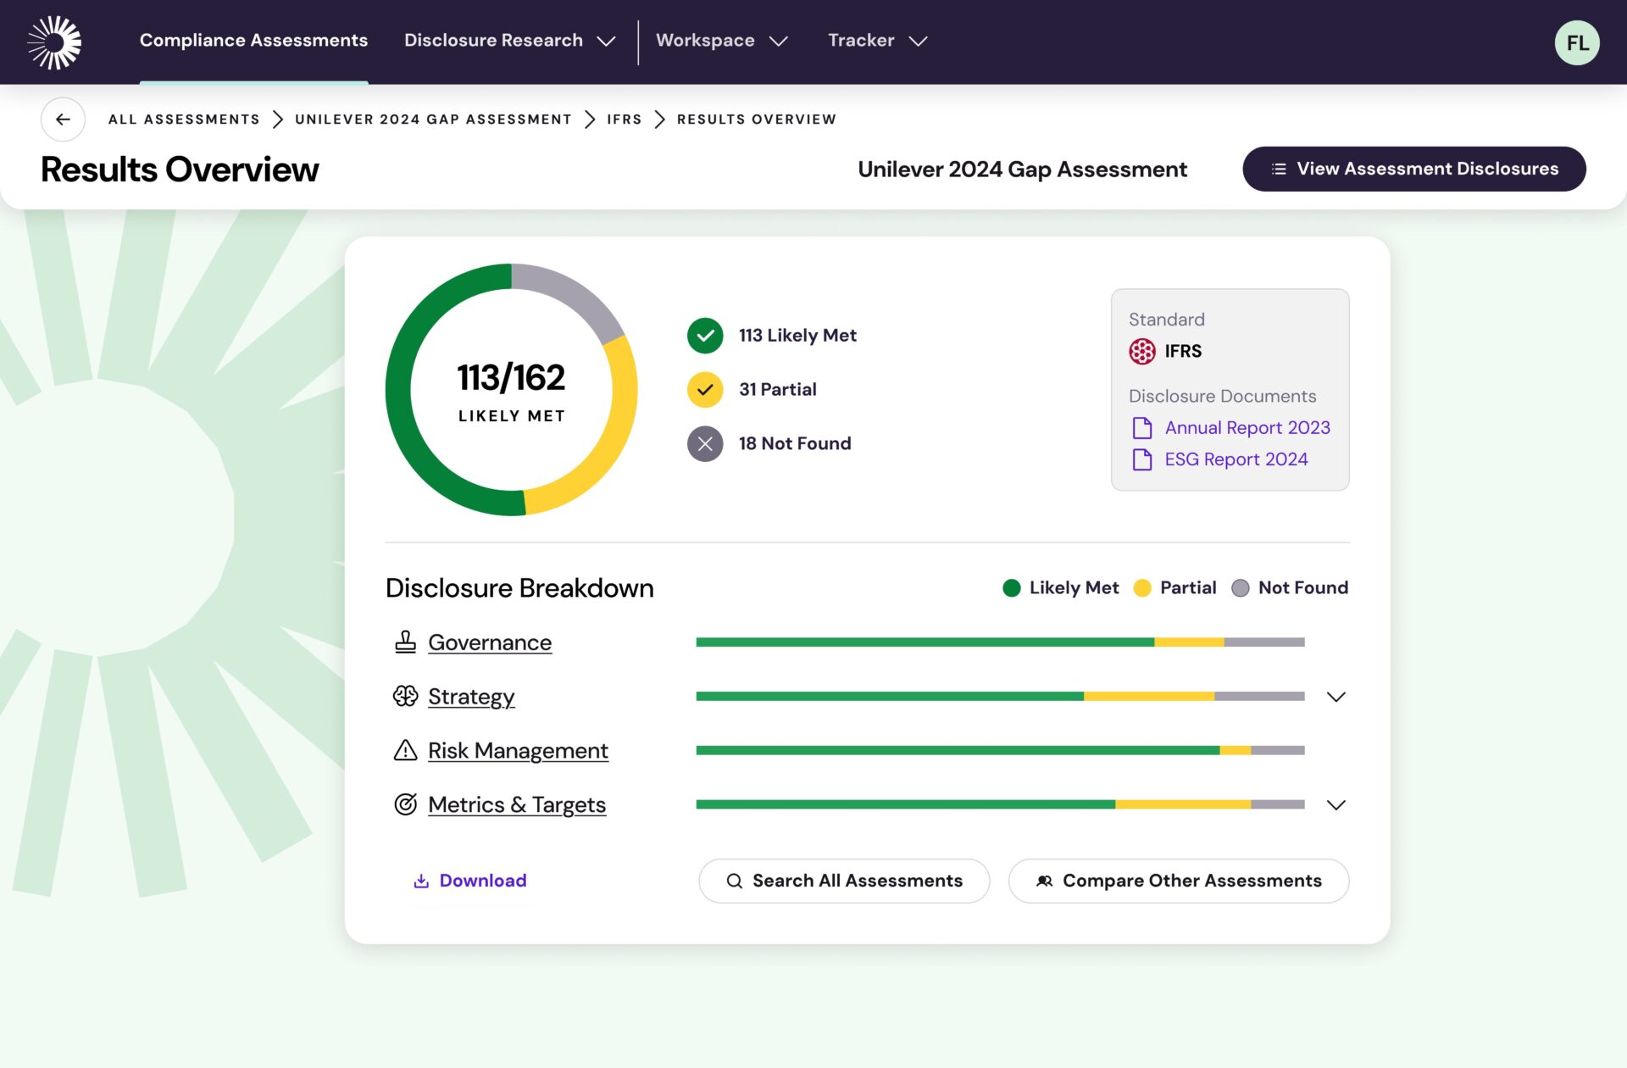The image size is (1627, 1068).
Task: Open the Metrics & Targets link
Action: [517, 805]
